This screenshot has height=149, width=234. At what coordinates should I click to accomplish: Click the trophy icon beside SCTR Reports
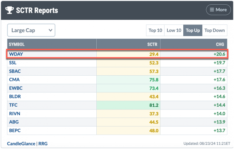coord(9,10)
